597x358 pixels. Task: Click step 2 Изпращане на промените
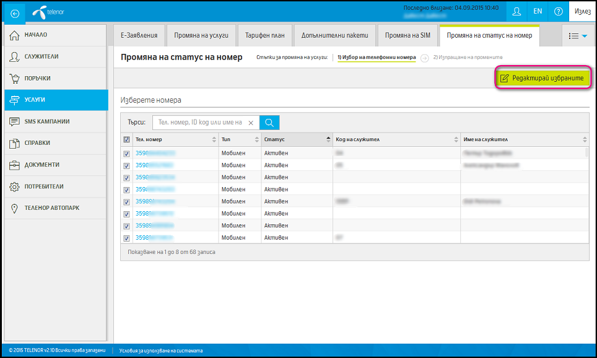(x=468, y=58)
